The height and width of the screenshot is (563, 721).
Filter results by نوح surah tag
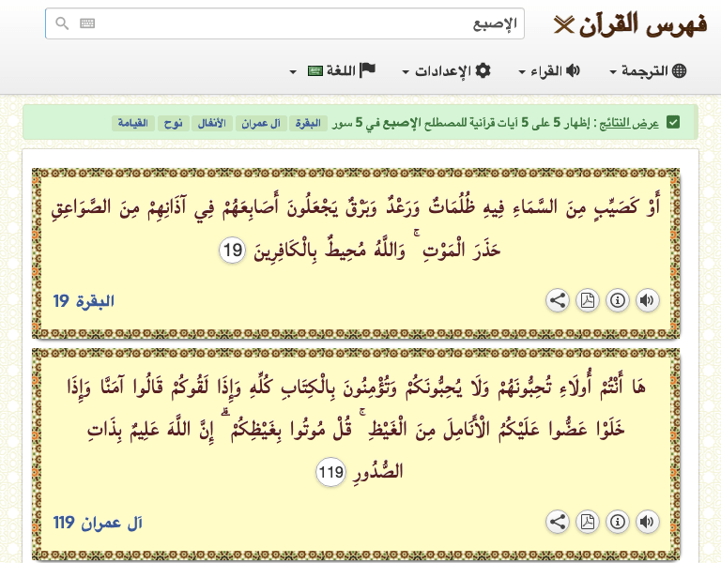(x=174, y=123)
